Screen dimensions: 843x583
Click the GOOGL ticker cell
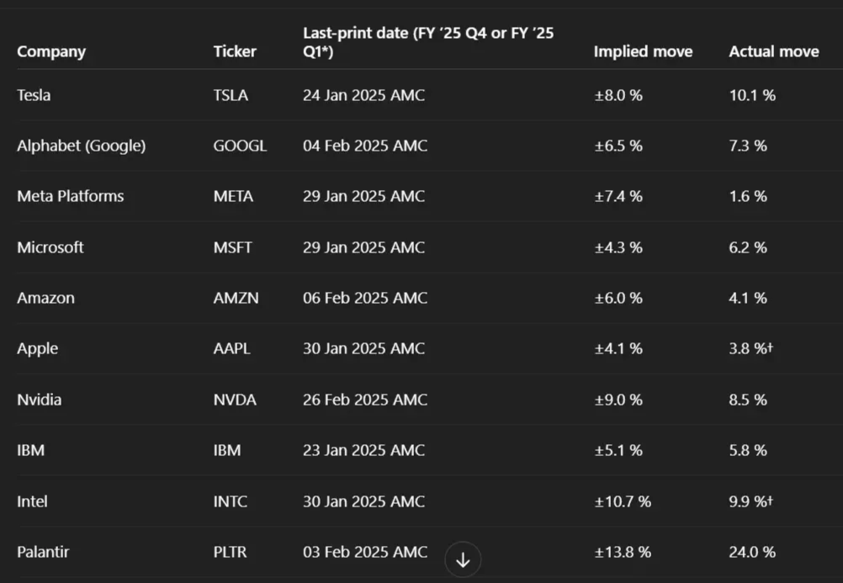tap(240, 146)
